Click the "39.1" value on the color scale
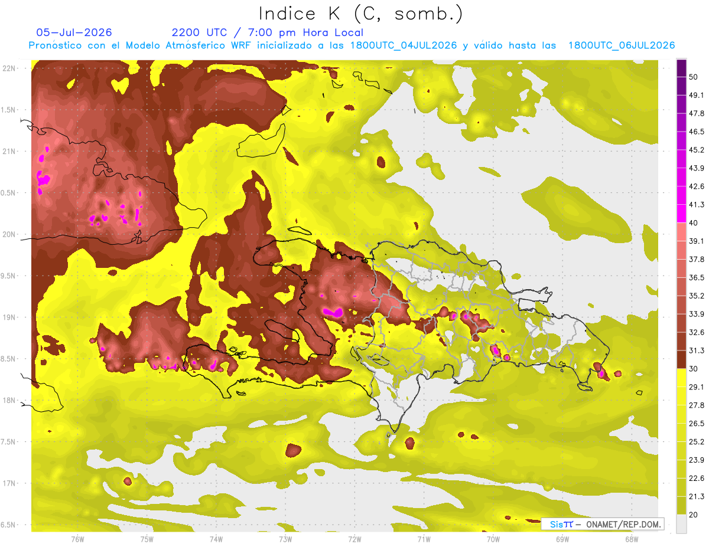 click(x=697, y=241)
